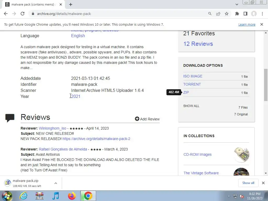Open the English language link
This screenshot has height=201, width=268.
78,36
